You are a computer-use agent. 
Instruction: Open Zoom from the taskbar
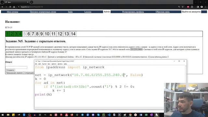[88, 115]
